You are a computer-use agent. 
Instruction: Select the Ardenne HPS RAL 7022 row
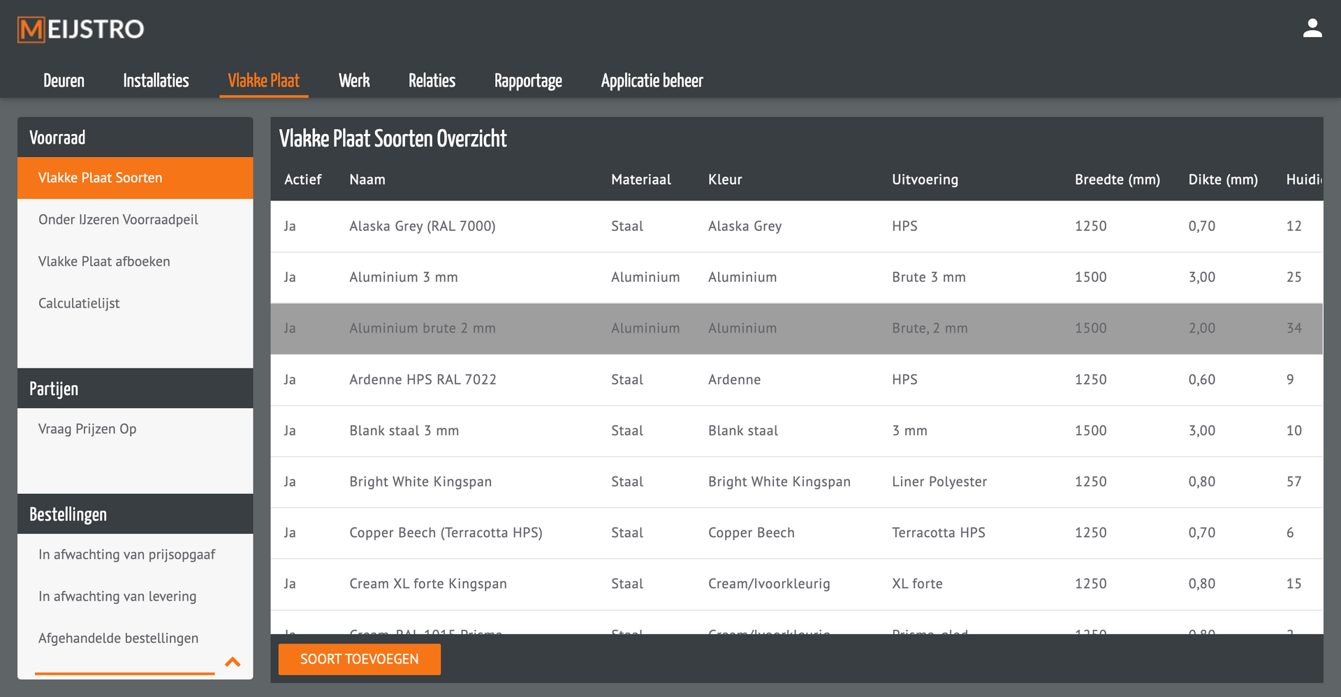pyautogui.click(x=797, y=380)
